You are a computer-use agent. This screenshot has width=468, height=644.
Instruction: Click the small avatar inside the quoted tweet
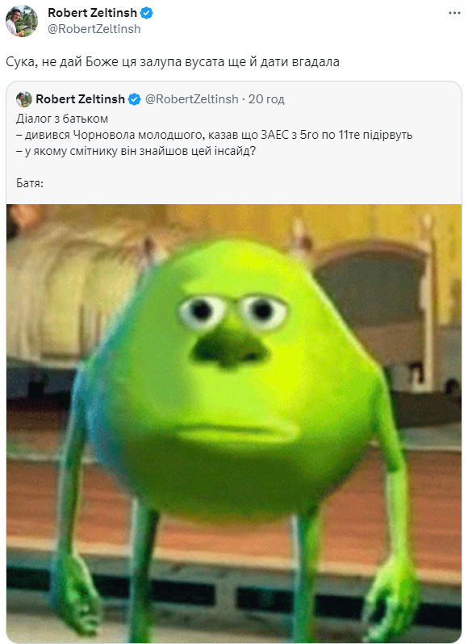click(x=24, y=99)
